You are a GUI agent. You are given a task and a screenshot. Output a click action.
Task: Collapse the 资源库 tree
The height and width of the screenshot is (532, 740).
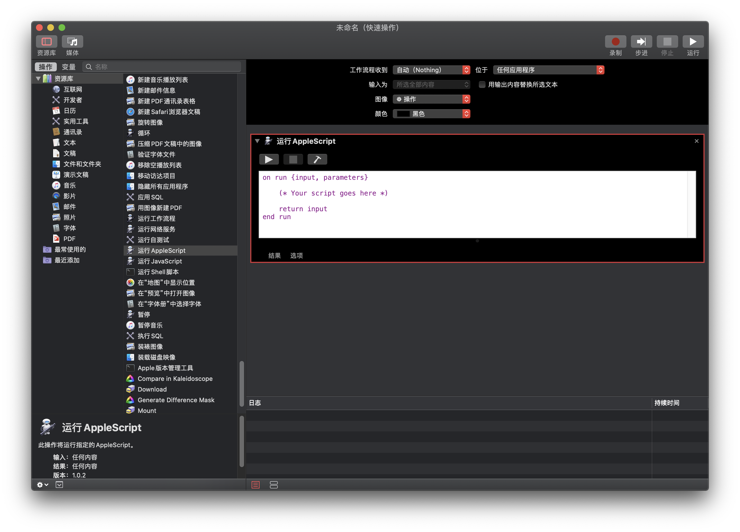38,79
